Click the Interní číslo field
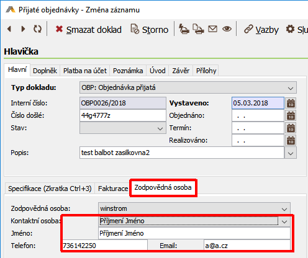 (x=123, y=103)
